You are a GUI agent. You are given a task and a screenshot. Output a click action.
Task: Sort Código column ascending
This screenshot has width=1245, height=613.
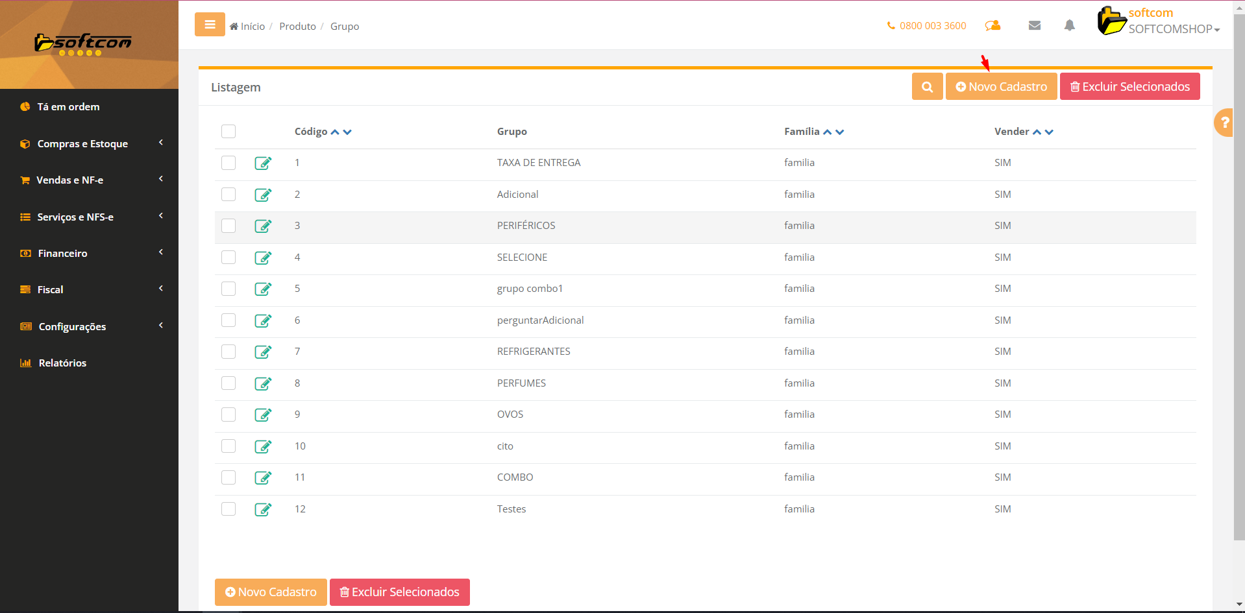(x=335, y=132)
